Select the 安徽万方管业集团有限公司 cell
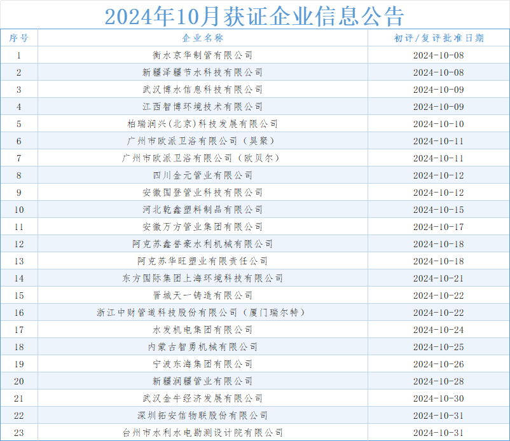The image size is (510, 441). point(203,227)
